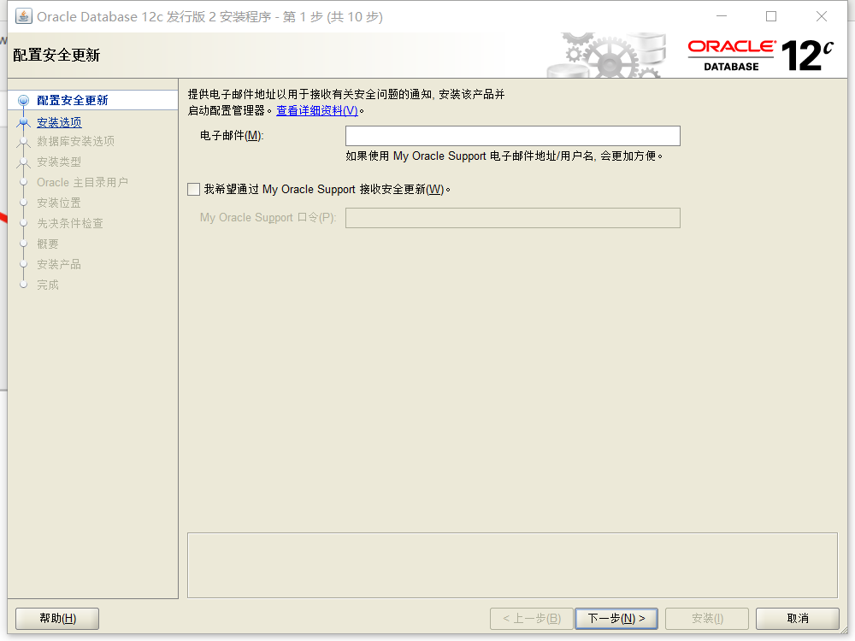Click the 配置安全更新 page heading text
Image resolution: width=855 pixels, height=641 pixels.
click(x=56, y=55)
